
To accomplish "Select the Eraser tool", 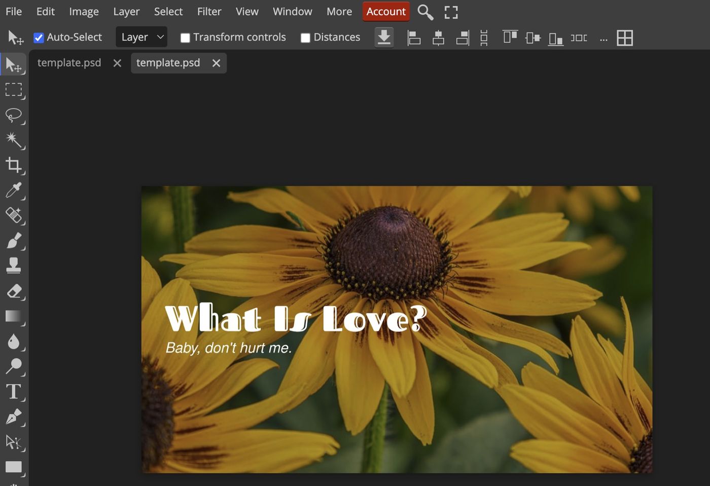I will [14, 291].
